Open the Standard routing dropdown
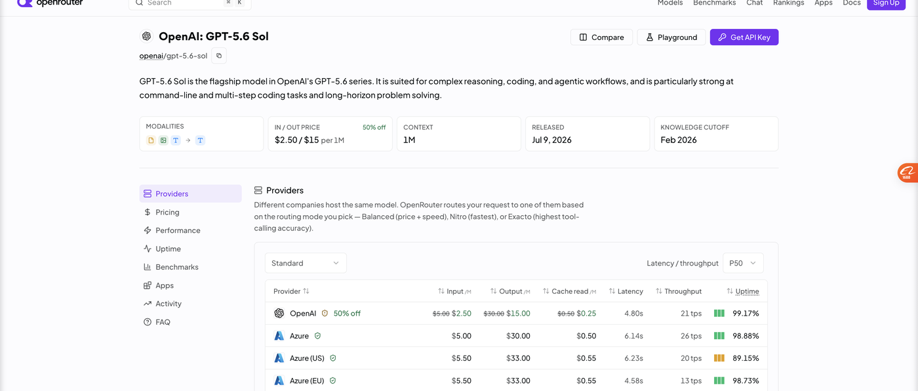Screen dimensions: 918x391 [x=306, y=263]
